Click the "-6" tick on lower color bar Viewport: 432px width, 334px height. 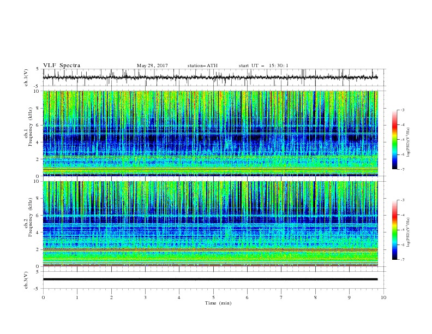coord(402,244)
